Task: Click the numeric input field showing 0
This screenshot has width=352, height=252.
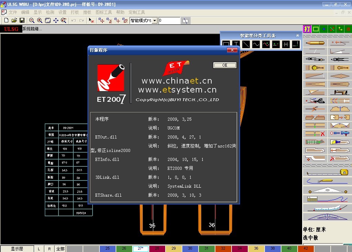Action: [169, 20]
